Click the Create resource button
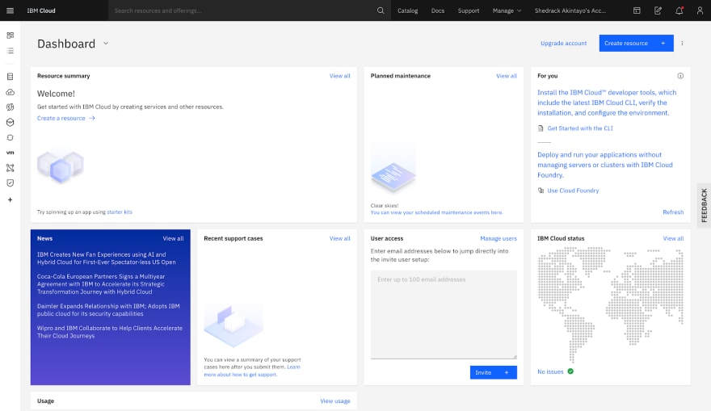The height and width of the screenshot is (411, 711). click(x=636, y=43)
